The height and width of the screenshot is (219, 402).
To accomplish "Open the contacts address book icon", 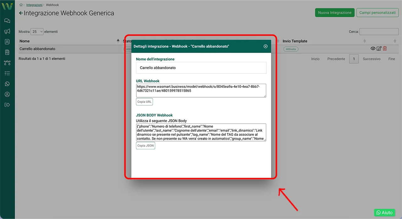I will [x=7, y=42].
